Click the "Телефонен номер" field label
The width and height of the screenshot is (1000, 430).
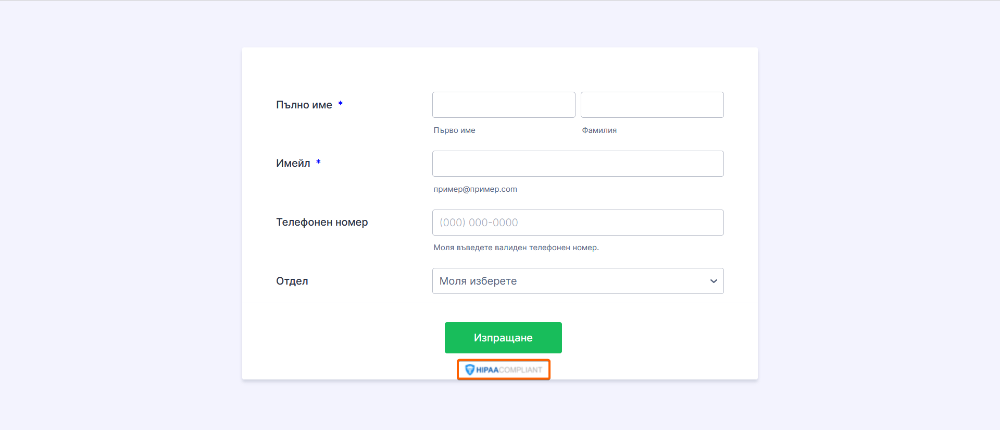(x=322, y=222)
